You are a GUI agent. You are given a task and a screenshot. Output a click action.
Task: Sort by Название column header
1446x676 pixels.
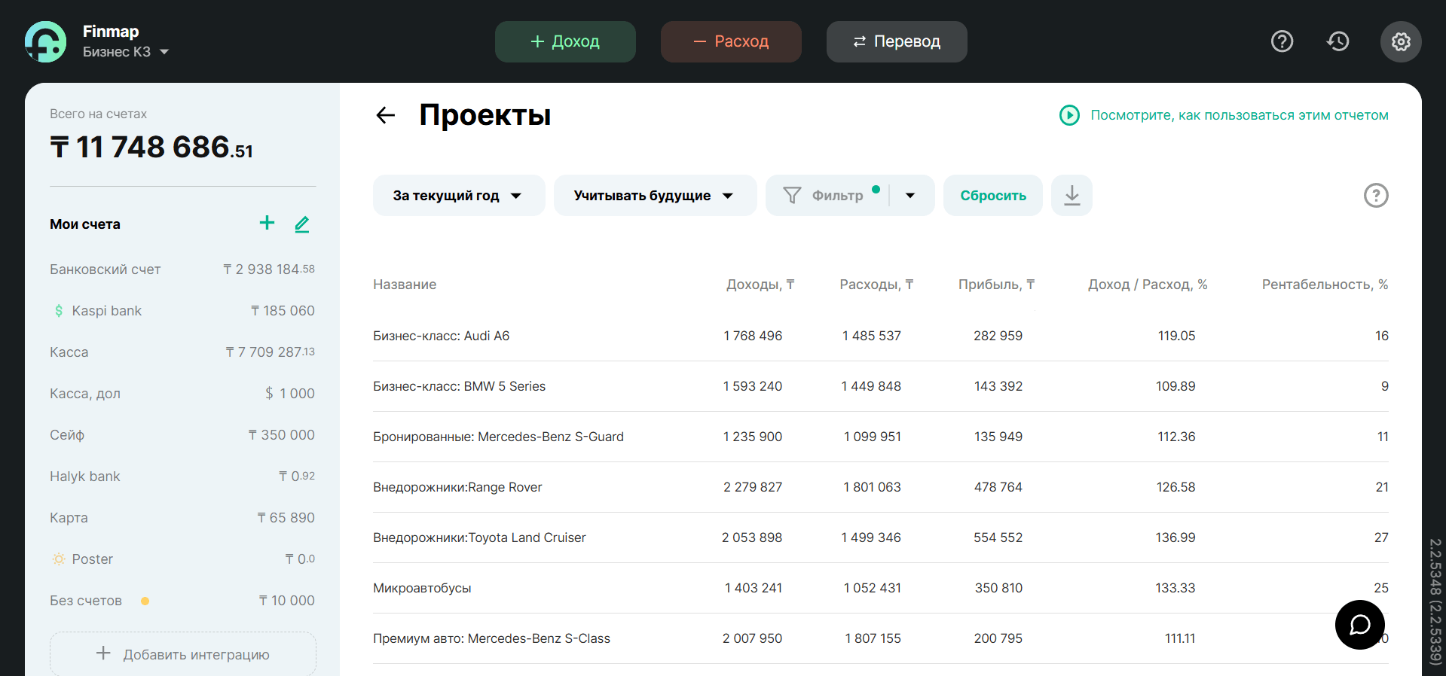[x=405, y=285]
